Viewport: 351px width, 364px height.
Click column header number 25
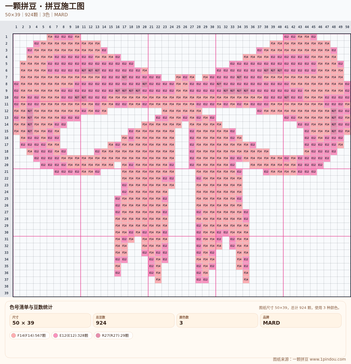click(178, 27)
